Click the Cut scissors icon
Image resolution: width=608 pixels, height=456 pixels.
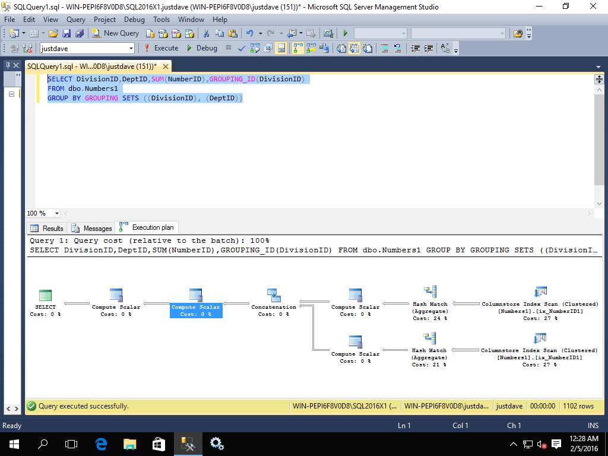206,33
